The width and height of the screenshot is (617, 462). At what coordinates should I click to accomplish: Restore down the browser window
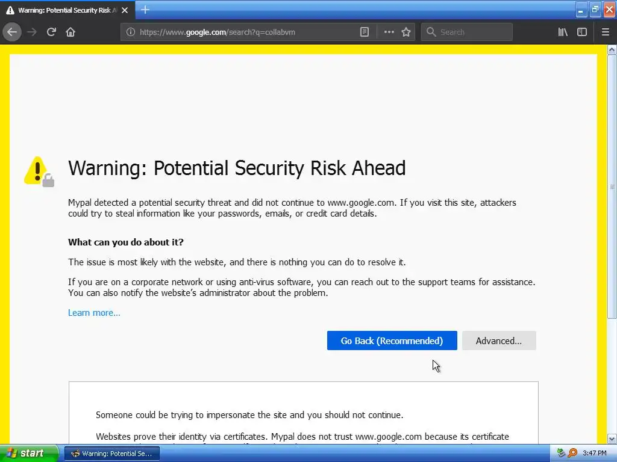(595, 10)
